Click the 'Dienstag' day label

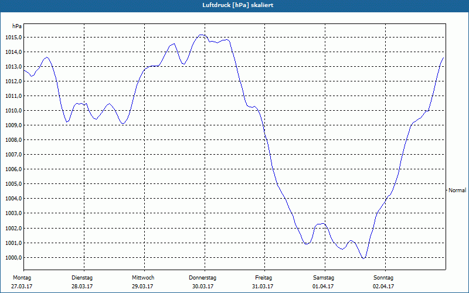[82, 278]
